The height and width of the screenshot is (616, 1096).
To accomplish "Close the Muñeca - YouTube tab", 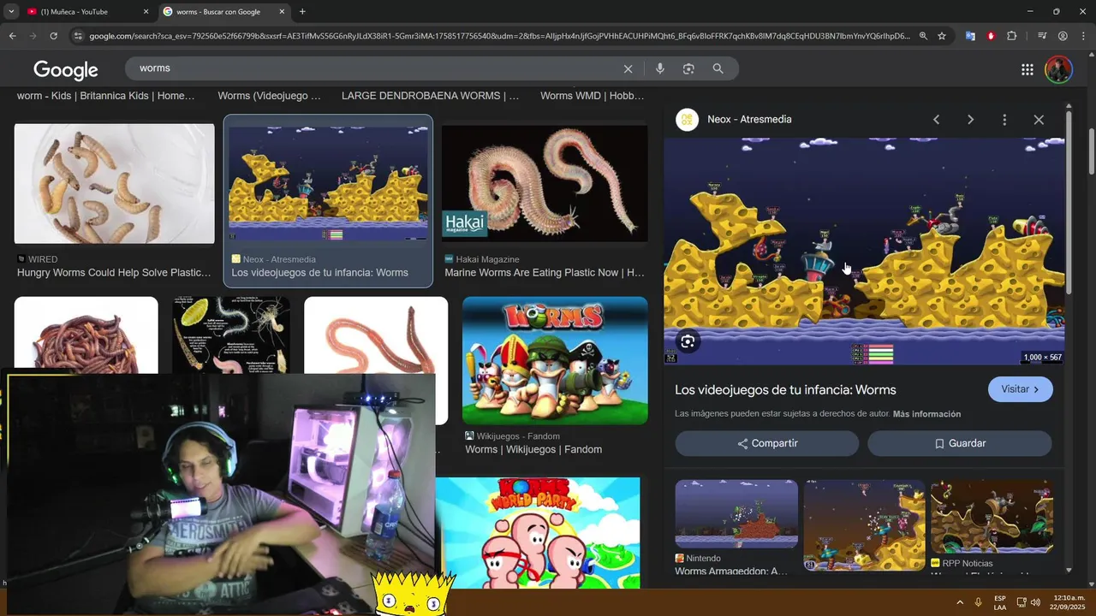I will click(146, 12).
